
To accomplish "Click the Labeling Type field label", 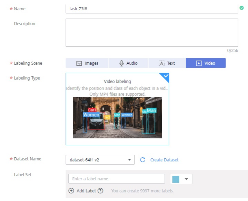I will (27, 78).
